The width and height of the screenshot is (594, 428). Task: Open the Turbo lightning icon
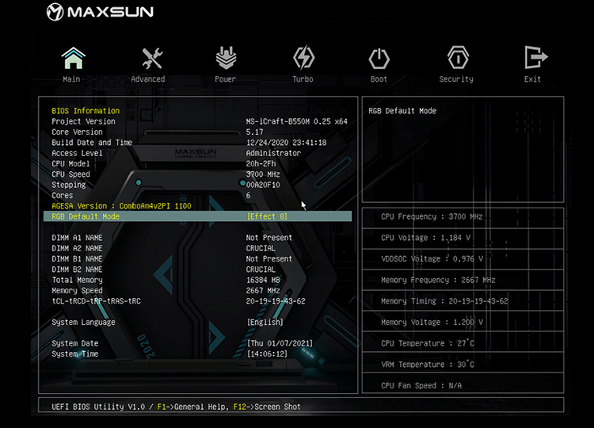[x=304, y=58]
